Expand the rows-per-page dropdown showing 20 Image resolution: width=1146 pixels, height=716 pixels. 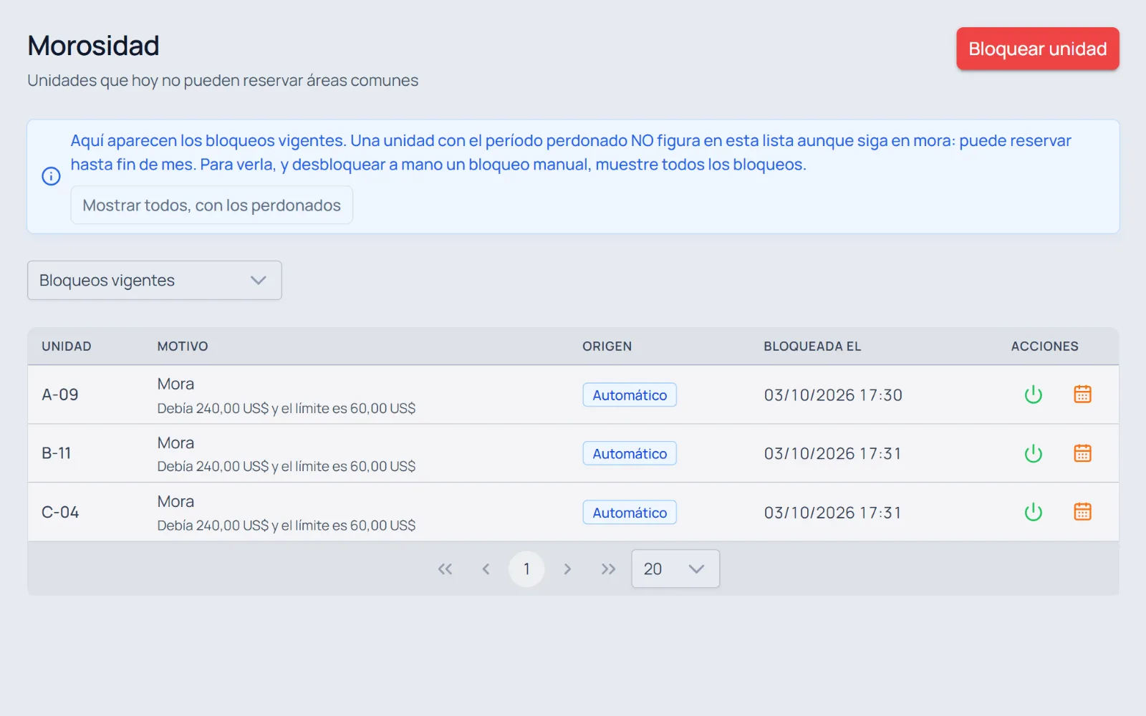click(x=675, y=569)
